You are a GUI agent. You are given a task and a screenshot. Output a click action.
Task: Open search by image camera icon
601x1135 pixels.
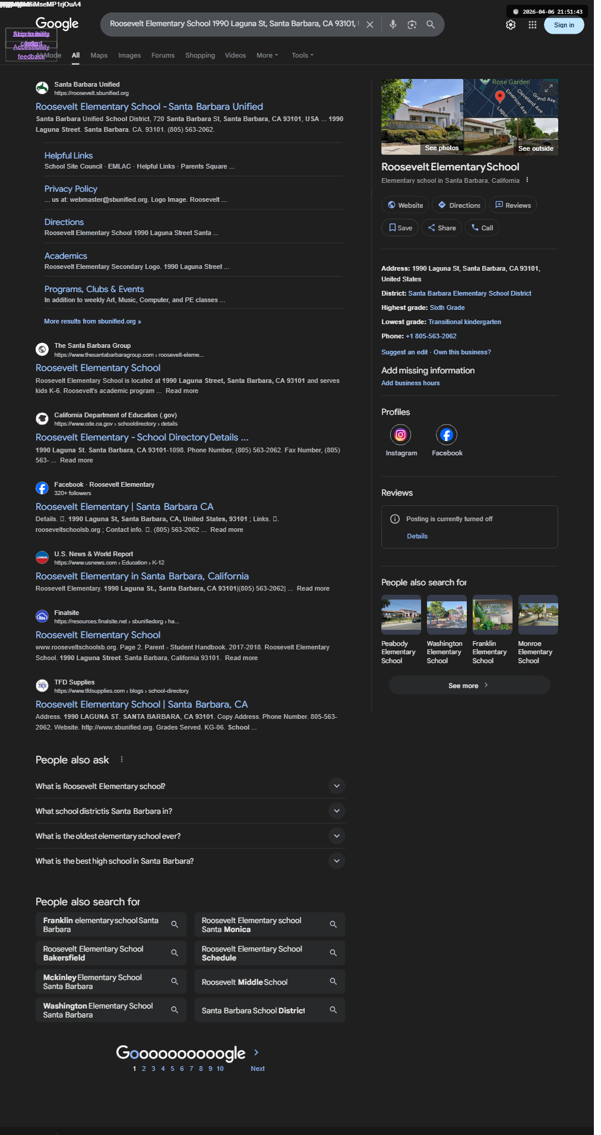point(412,24)
